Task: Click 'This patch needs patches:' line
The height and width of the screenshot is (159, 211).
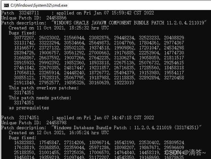Action: click(x=40, y=98)
